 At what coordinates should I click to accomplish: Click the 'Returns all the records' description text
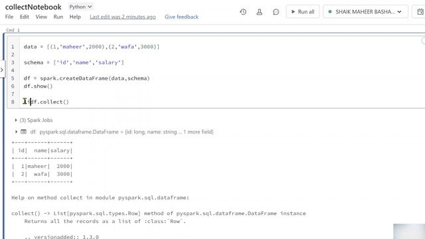pyautogui.click(x=105, y=221)
